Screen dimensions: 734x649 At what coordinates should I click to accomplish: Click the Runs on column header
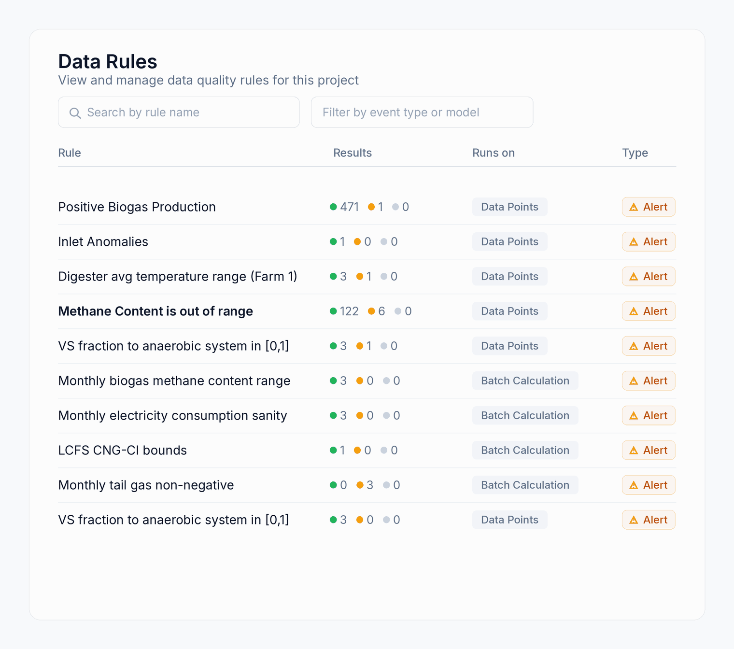pos(494,153)
